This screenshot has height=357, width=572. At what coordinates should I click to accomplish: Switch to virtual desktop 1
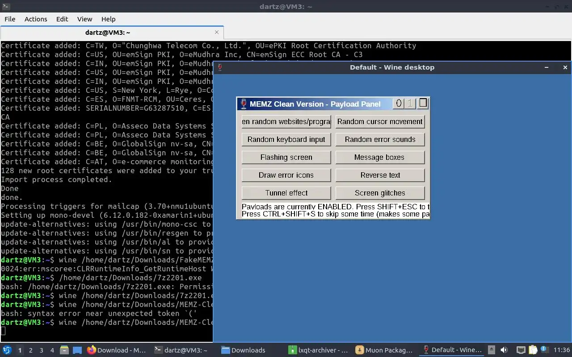coord(20,350)
